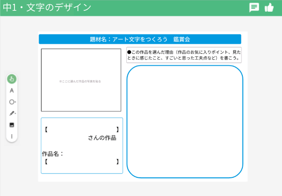
Task: Expand the pen tool dropdown arrow
Action: [15, 113]
